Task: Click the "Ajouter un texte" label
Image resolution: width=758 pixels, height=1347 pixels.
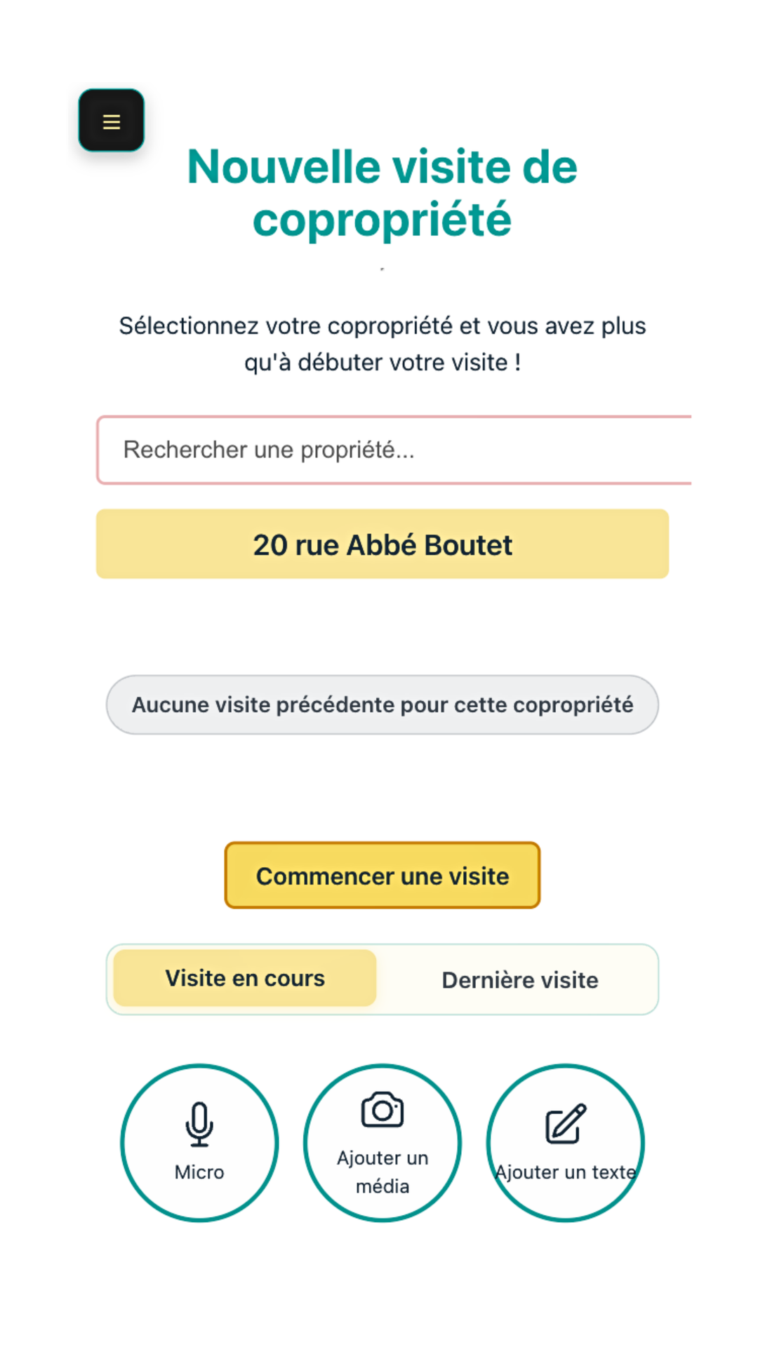Action: (566, 1172)
